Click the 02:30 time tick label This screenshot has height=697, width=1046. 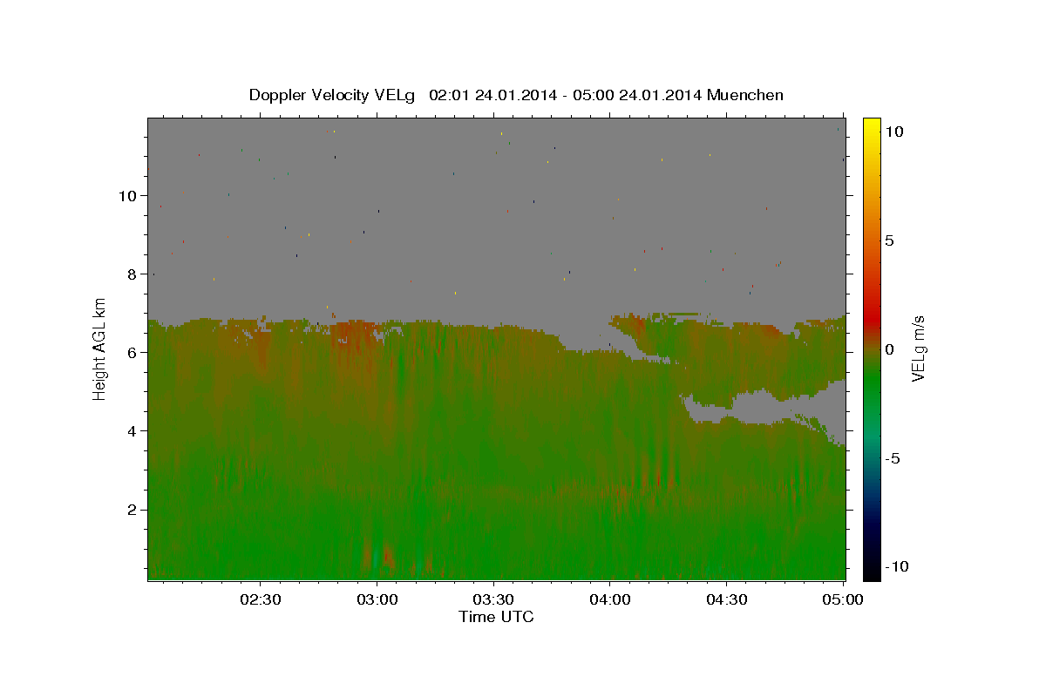(x=261, y=599)
